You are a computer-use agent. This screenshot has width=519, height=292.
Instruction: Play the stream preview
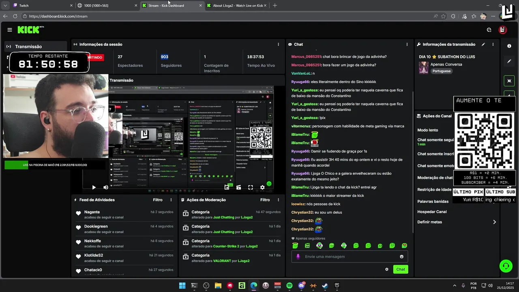point(94,187)
